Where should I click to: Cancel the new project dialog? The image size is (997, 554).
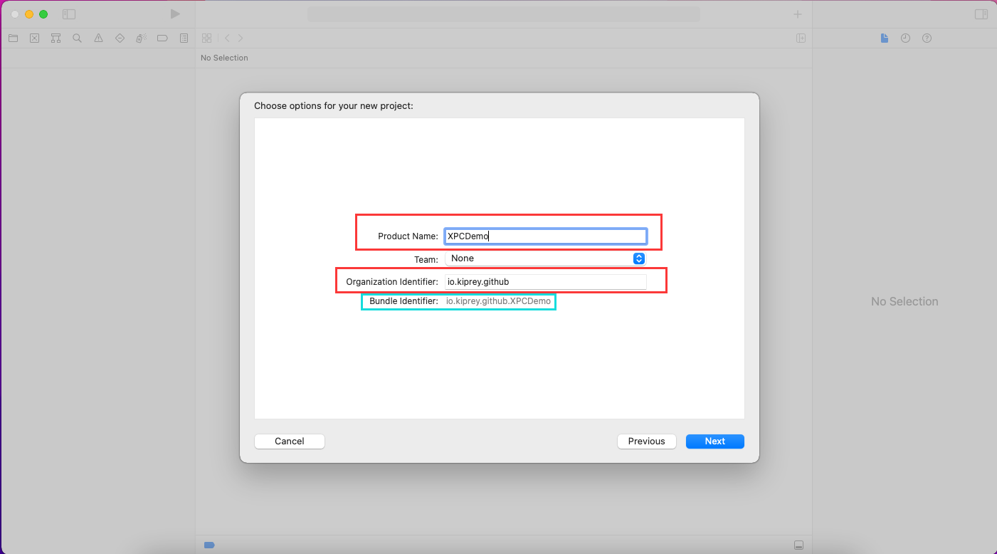pyautogui.click(x=289, y=441)
